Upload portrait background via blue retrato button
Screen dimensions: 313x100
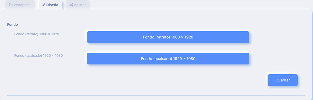point(168,37)
